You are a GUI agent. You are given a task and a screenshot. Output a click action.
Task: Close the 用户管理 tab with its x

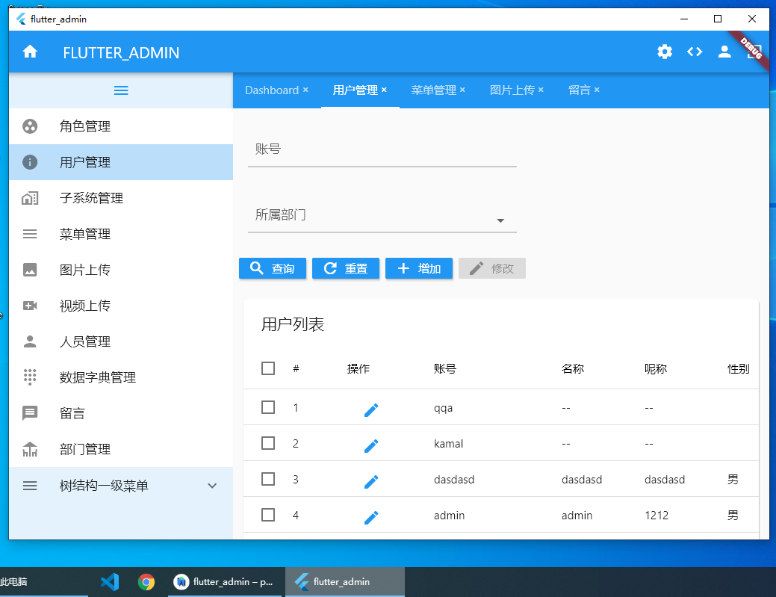tap(384, 90)
